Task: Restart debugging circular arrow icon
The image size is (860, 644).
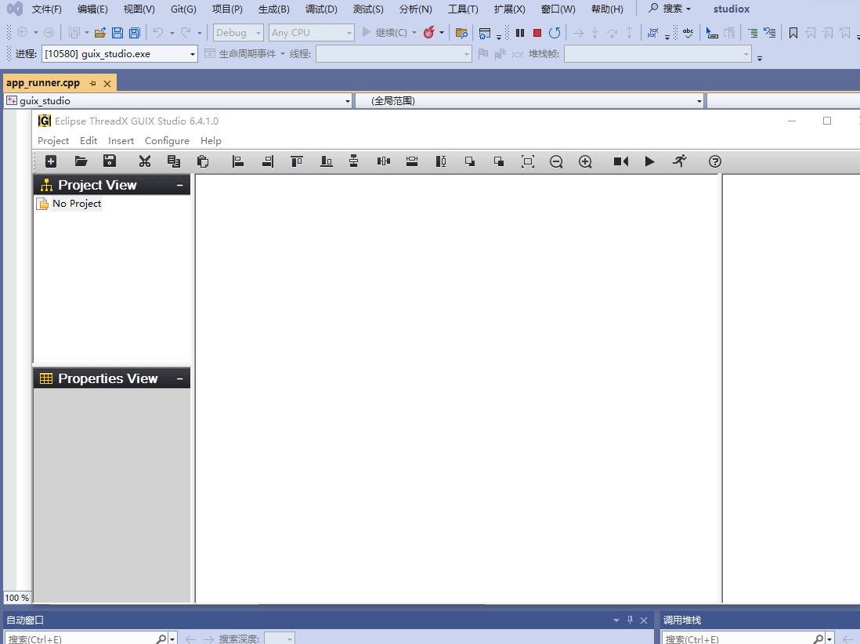Action: click(x=555, y=33)
